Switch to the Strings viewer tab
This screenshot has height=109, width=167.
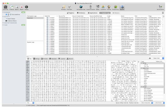click(36, 59)
